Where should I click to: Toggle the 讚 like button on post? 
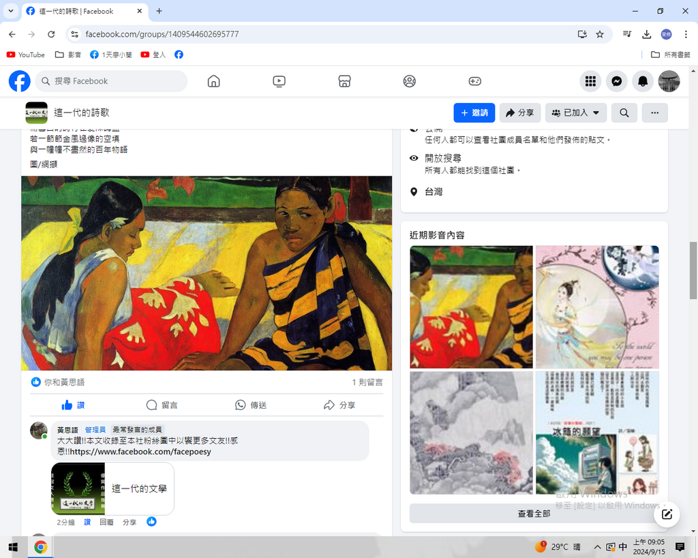click(73, 405)
